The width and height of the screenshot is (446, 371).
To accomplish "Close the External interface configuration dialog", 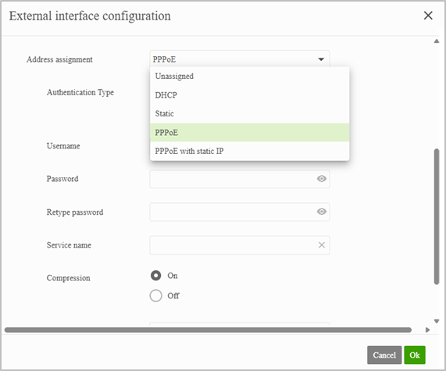I will click(428, 16).
